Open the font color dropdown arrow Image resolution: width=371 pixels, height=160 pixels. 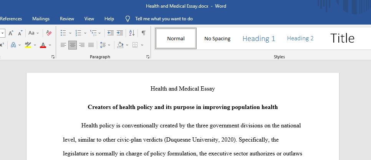pos(50,45)
